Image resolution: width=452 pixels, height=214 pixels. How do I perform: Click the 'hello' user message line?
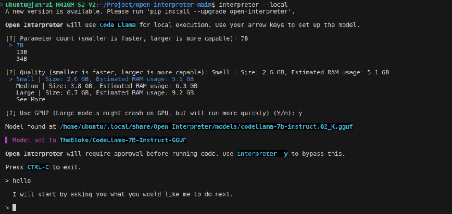click(x=21, y=181)
